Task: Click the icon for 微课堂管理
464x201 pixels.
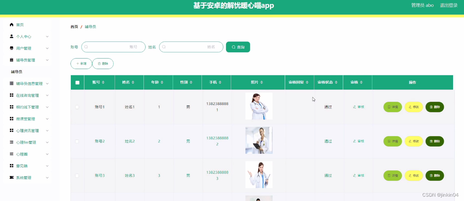Action: click(12, 119)
